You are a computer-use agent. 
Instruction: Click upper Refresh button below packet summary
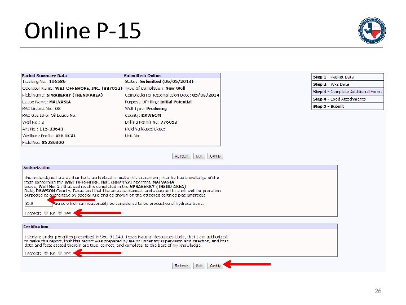181,156
